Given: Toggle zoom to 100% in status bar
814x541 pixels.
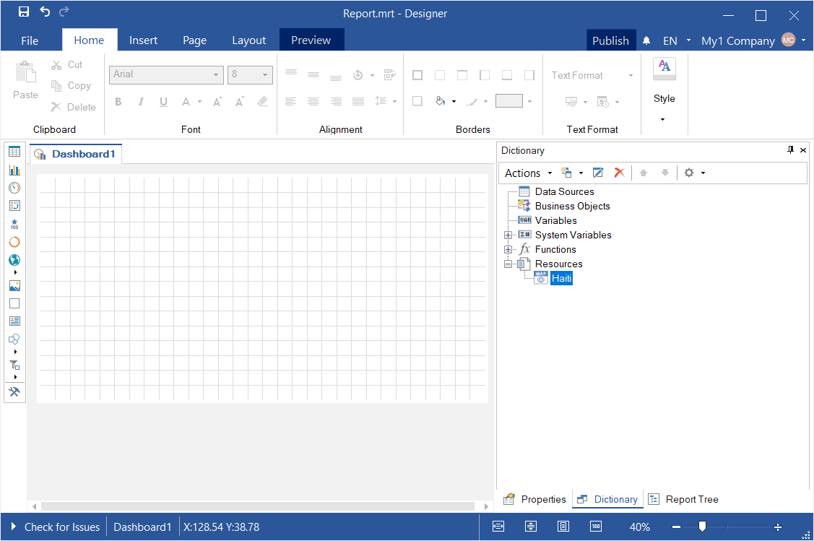Looking at the screenshot, I should 596,527.
